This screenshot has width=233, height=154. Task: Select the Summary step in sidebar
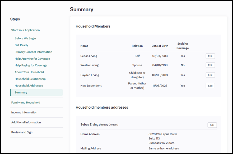(21, 93)
